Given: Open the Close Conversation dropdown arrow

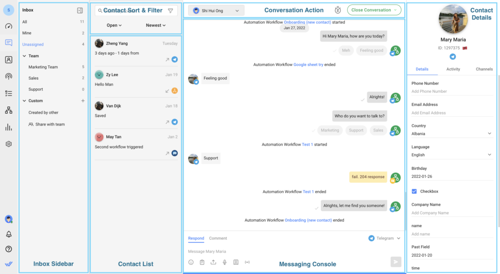Looking at the screenshot, I should [x=396, y=10].
